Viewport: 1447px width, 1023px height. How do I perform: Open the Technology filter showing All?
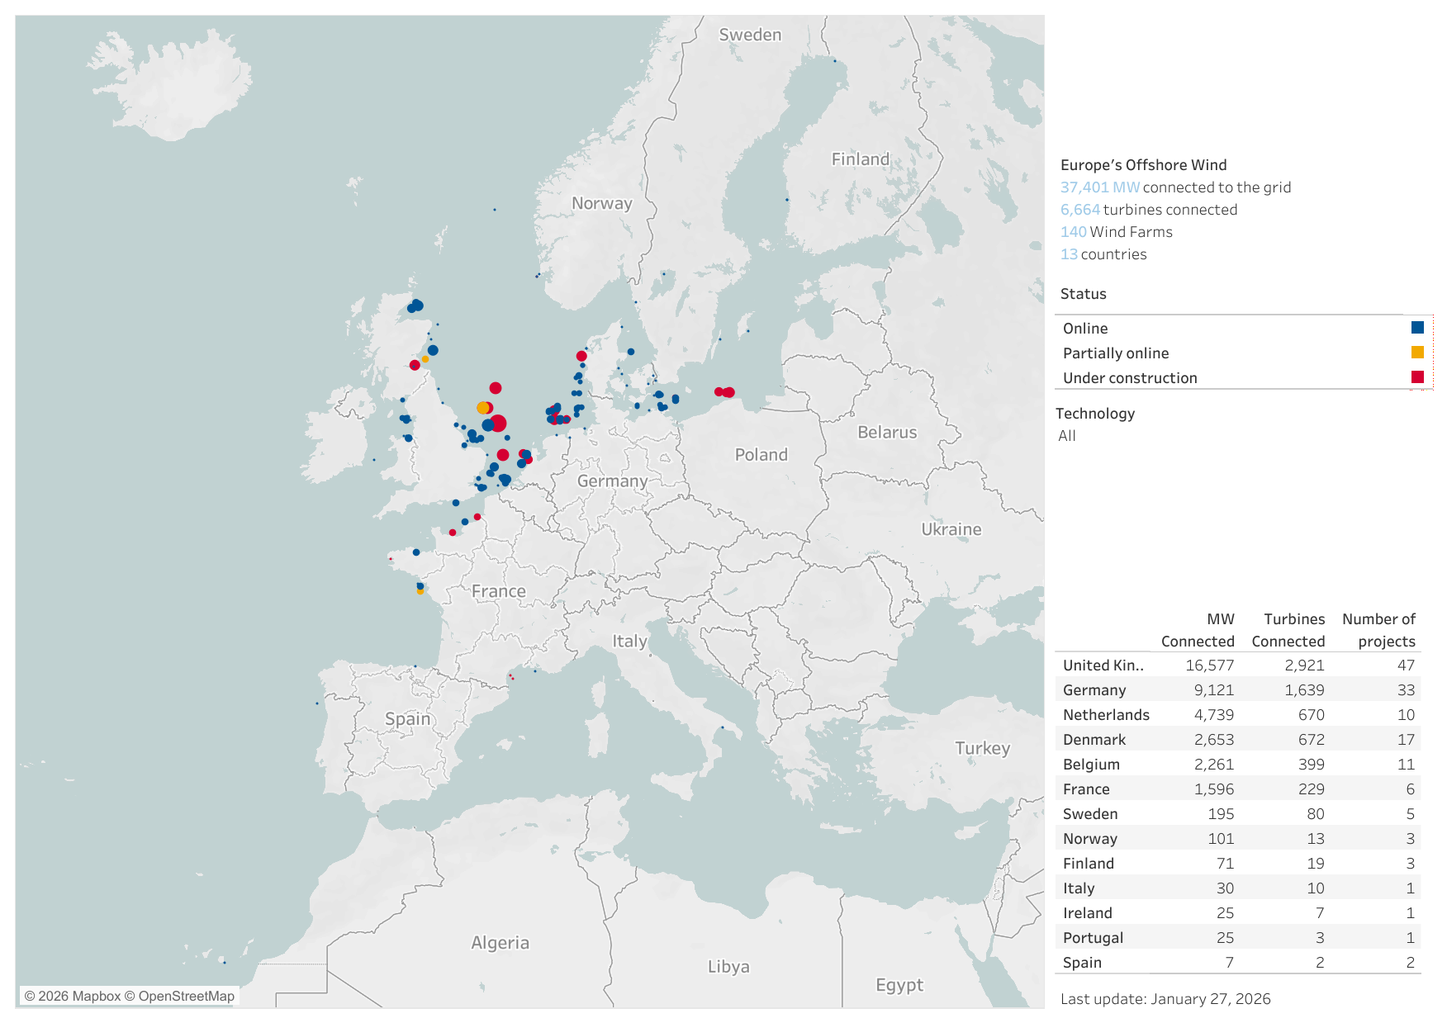click(x=1067, y=436)
